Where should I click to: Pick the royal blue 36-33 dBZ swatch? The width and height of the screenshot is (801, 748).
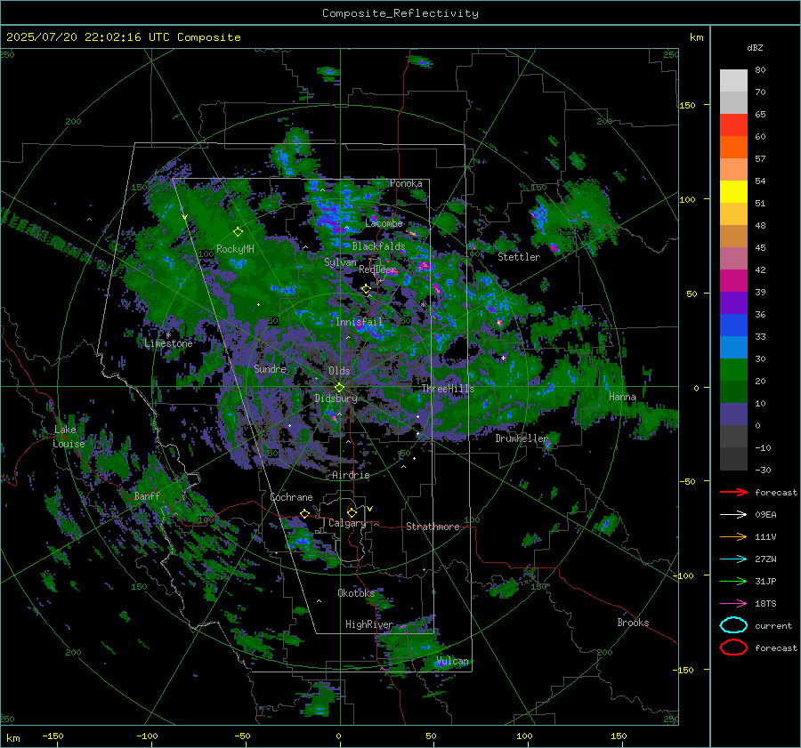(x=733, y=326)
